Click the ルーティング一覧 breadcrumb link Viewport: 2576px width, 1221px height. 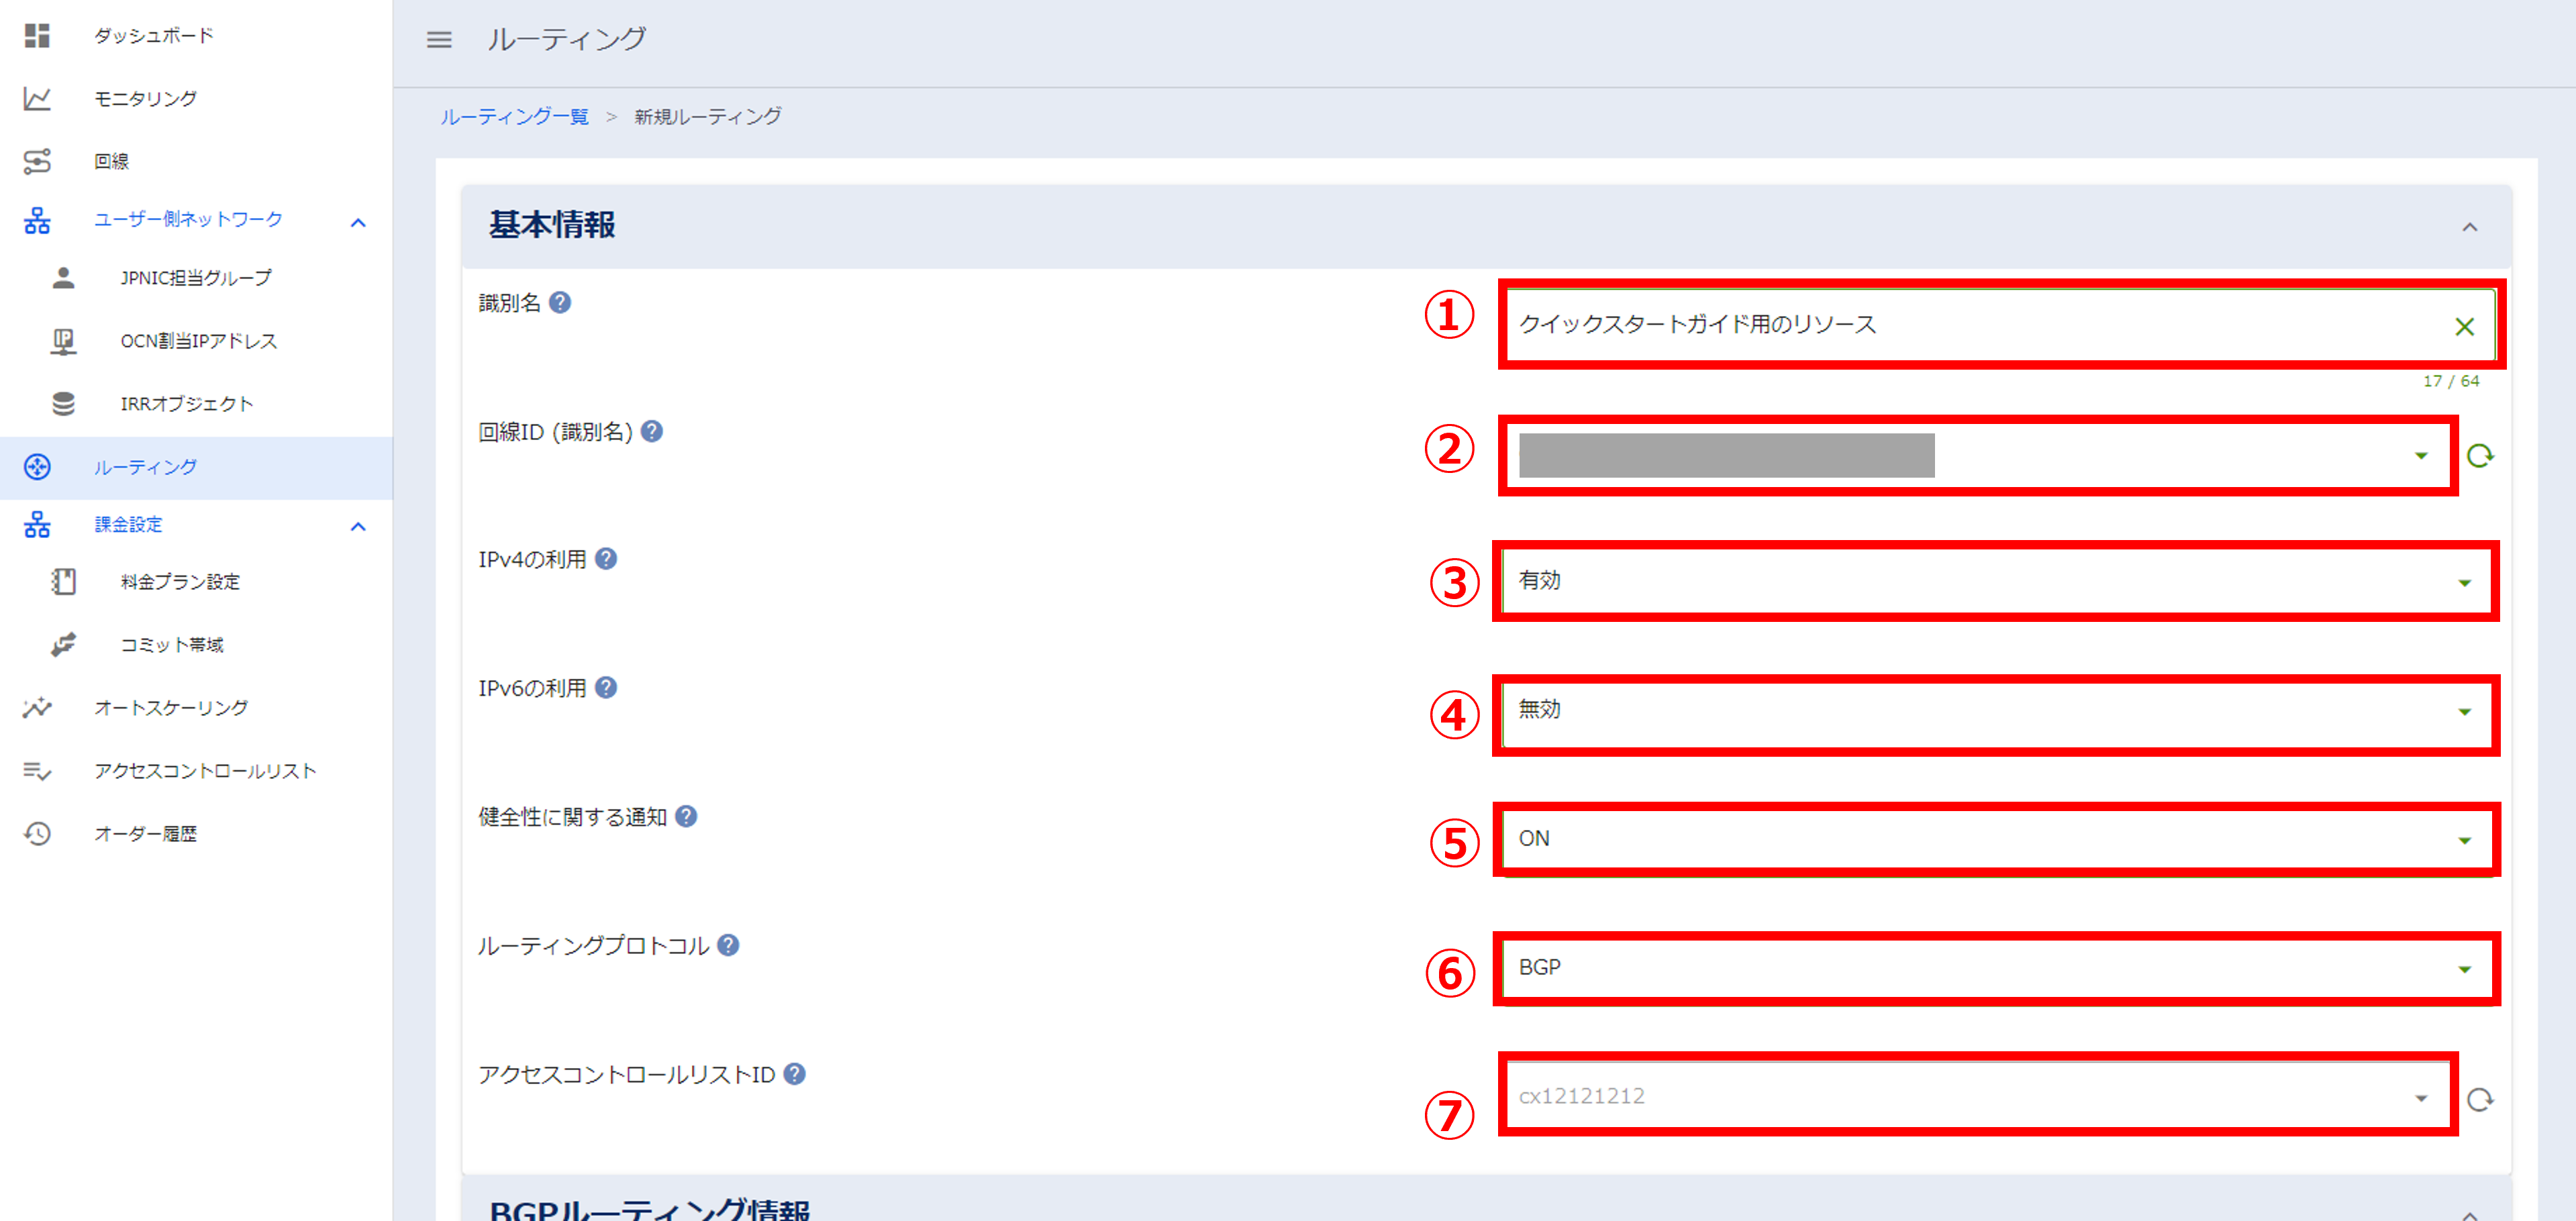pyautogui.click(x=514, y=117)
